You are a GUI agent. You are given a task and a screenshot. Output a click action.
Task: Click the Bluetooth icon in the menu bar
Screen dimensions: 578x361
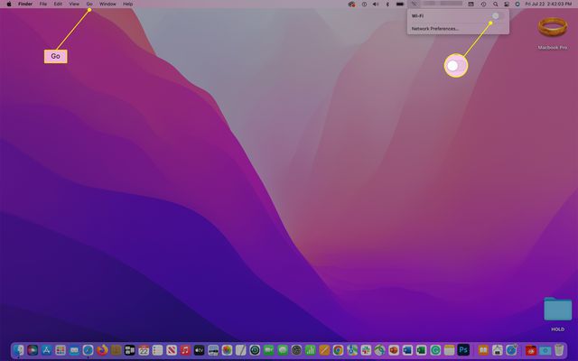pos(387,5)
